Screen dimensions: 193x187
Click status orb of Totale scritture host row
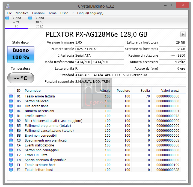11,165
